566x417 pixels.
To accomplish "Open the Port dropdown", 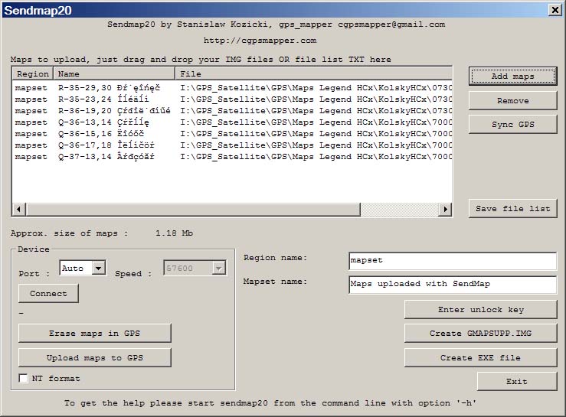I will 98,269.
